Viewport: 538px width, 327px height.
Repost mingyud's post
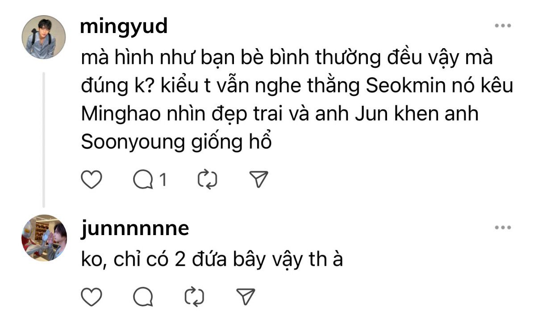tap(207, 180)
